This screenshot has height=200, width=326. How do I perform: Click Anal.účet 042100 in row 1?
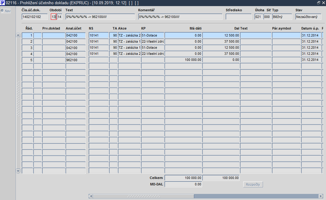pos(76,35)
